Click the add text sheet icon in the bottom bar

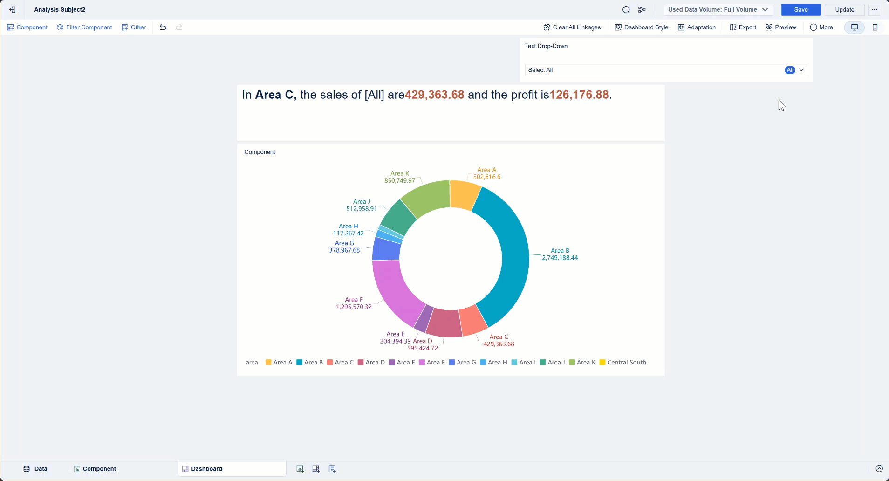[332, 469]
